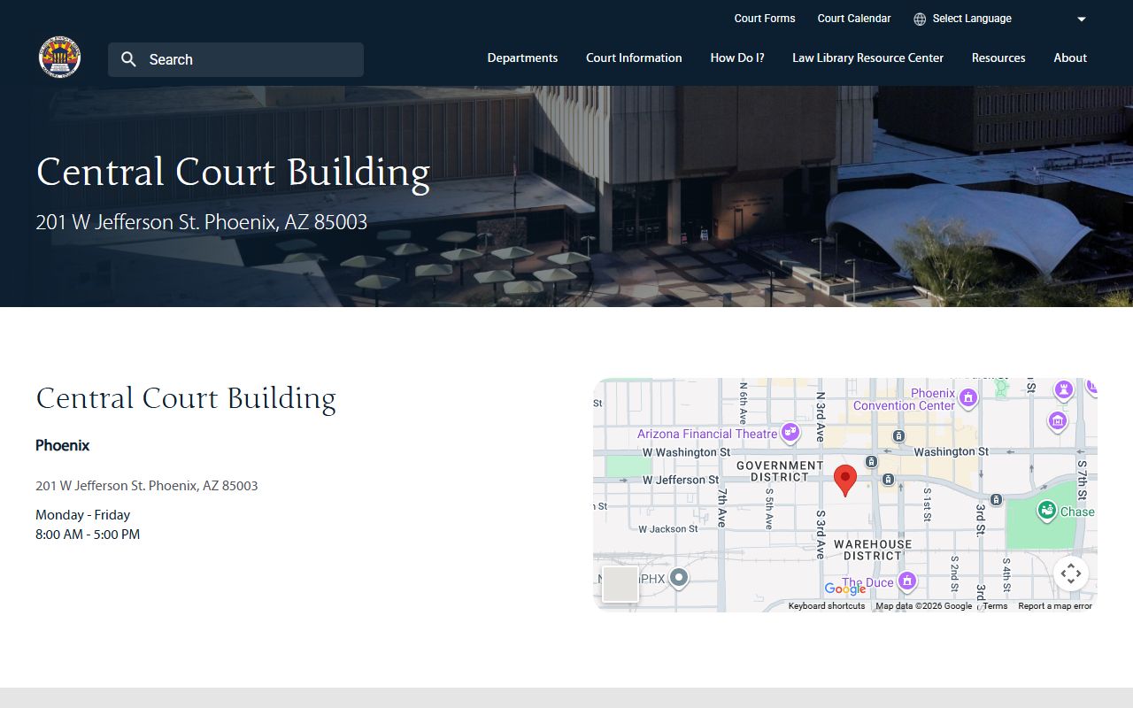This screenshot has width=1133, height=708.
Task: Click Report a map error
Action: tap(1055, 606)
